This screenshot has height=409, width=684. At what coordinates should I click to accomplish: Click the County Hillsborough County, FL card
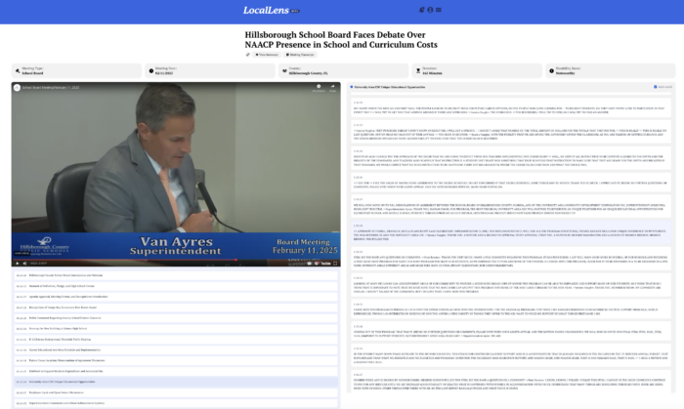[x=344, y=70]
